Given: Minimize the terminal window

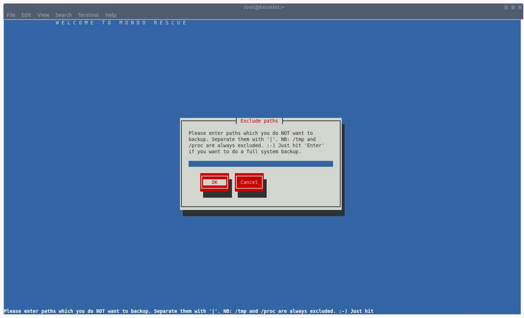Looking at the screenshot, I should pos(506,6).
